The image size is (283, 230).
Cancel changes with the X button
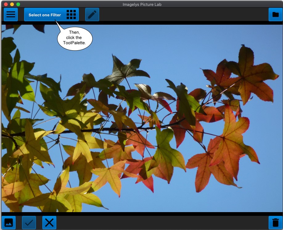49,223
